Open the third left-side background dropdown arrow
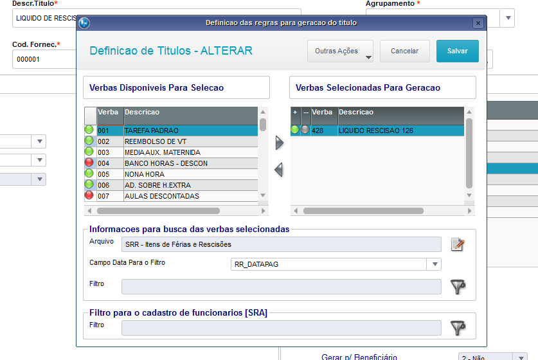 tap(39, 179)
